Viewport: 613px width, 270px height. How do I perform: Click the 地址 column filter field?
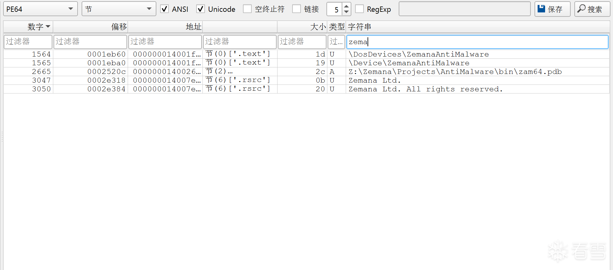click(165, 42)
